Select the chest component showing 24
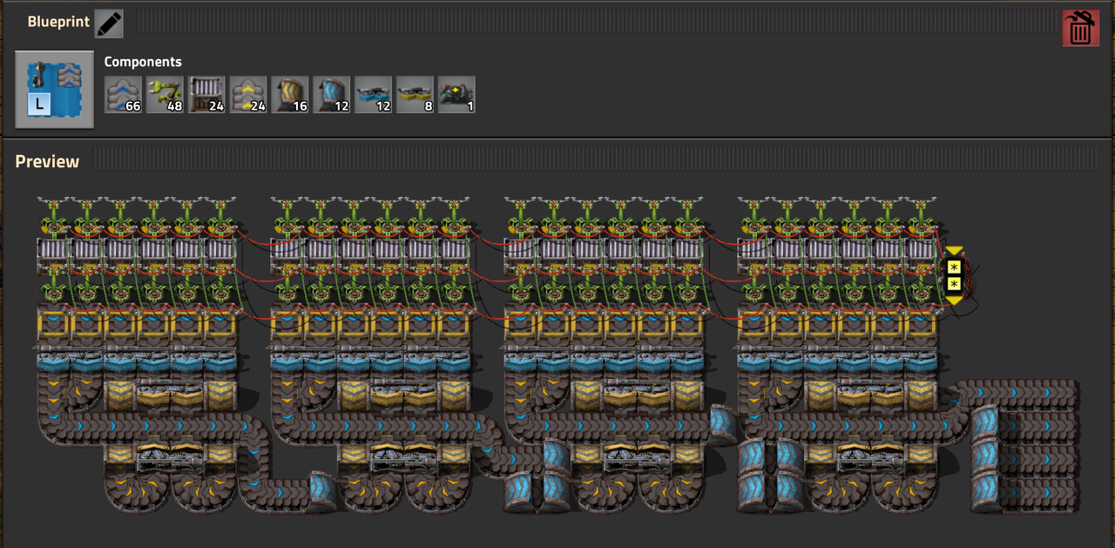 tap(206, 94)
